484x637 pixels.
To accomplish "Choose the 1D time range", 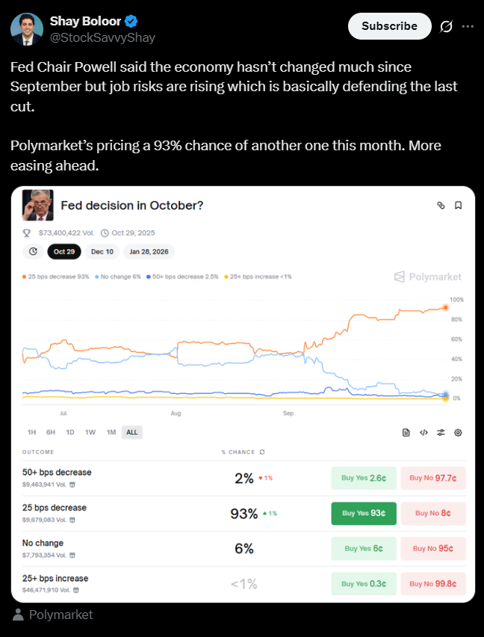I will (x=70, y=432).
